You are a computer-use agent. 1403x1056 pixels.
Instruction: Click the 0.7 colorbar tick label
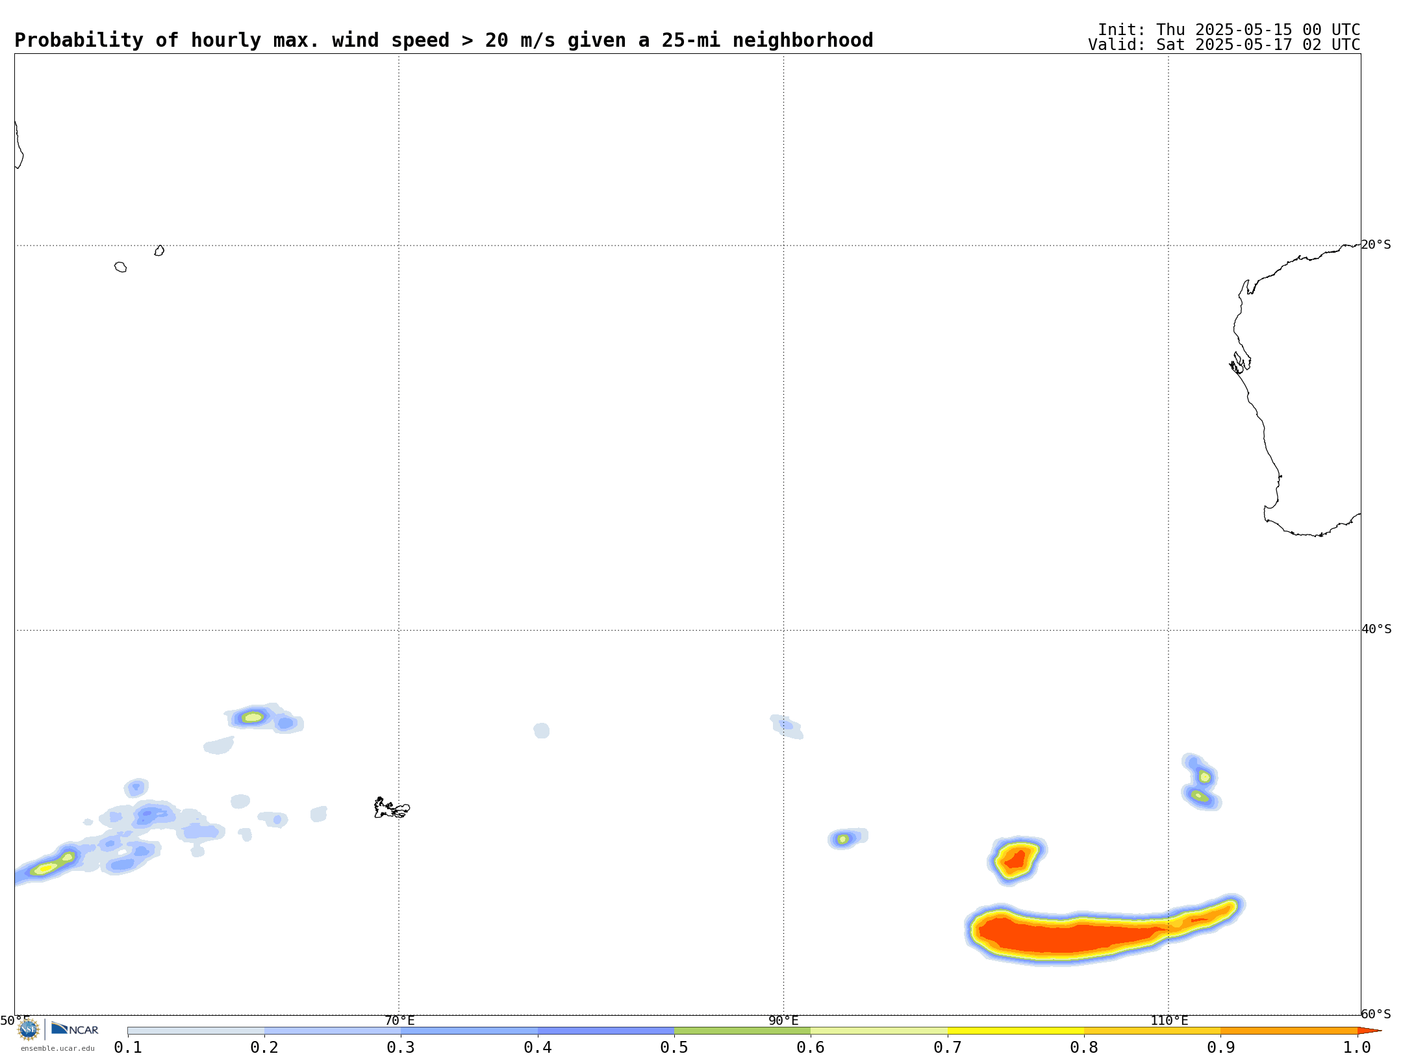point(948,1047)
